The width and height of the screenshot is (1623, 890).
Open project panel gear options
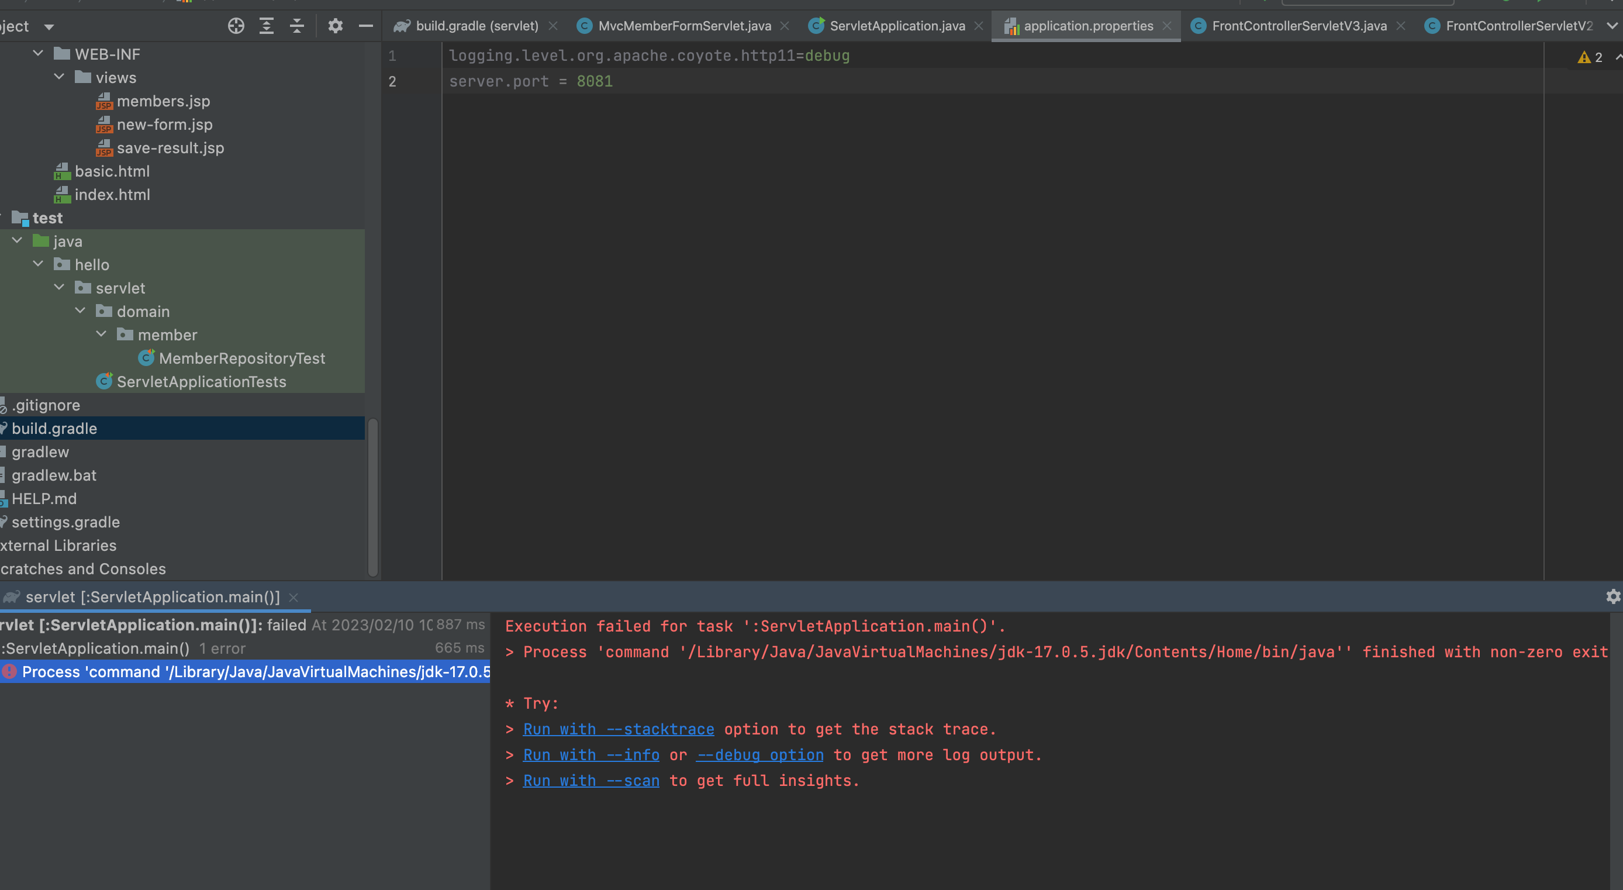[335, 26]
